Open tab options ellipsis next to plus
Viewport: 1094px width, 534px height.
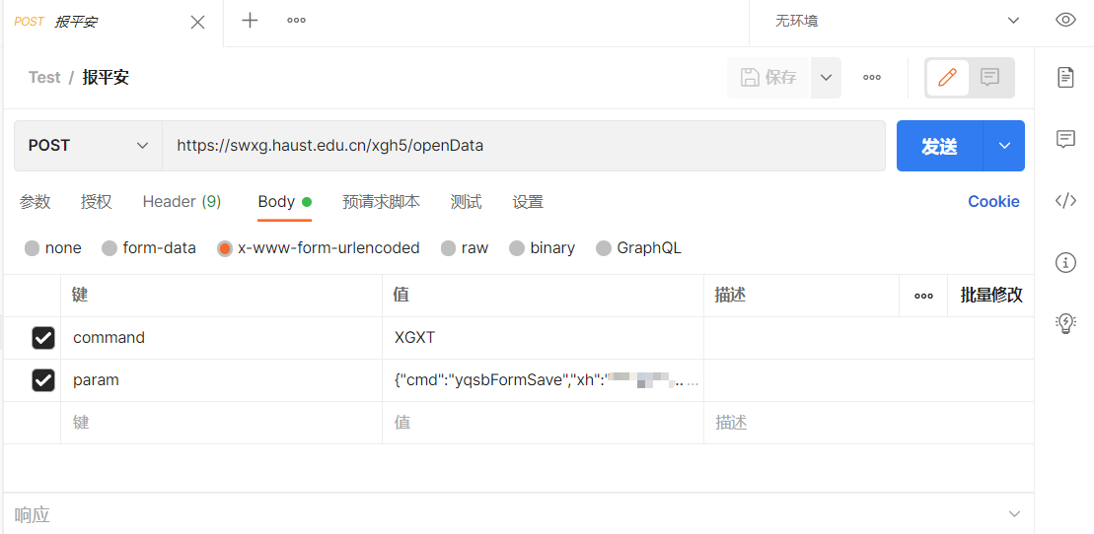297,21
